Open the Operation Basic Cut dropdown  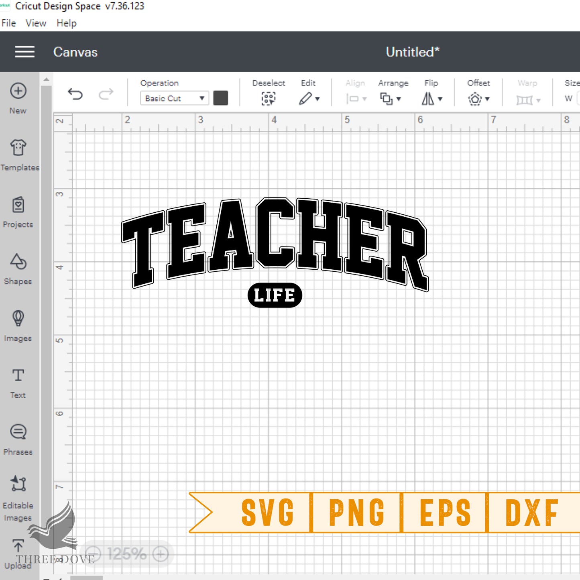[175, 98]
